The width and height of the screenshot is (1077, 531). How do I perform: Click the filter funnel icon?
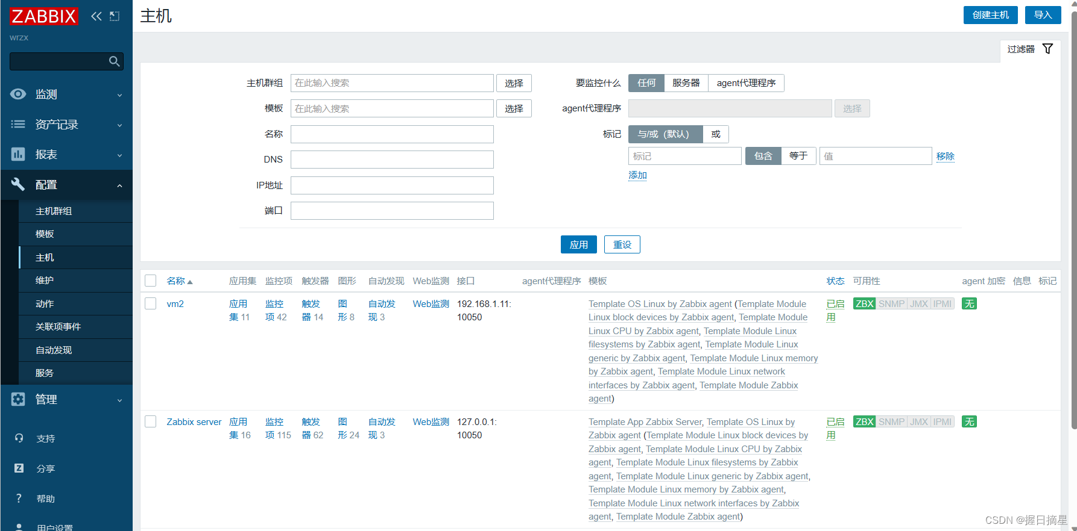1047,49
